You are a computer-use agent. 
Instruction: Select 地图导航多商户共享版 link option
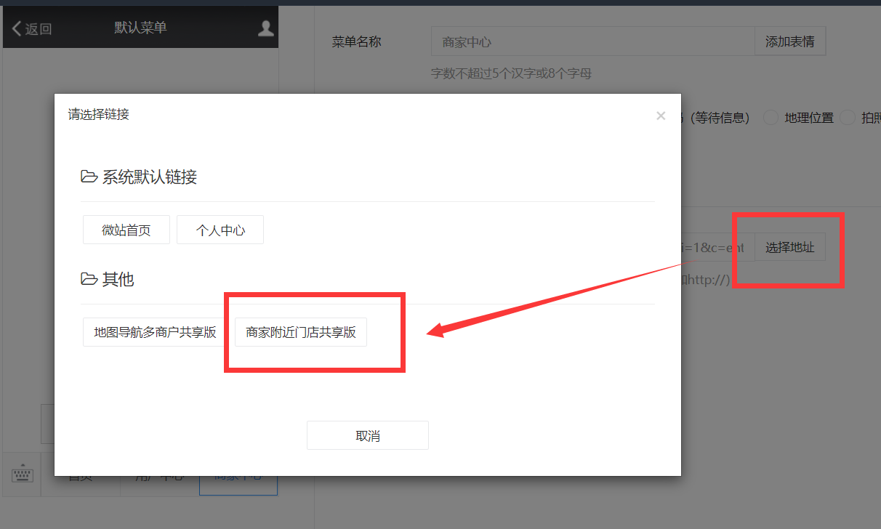pyautogui.click(x=156, y=332)
